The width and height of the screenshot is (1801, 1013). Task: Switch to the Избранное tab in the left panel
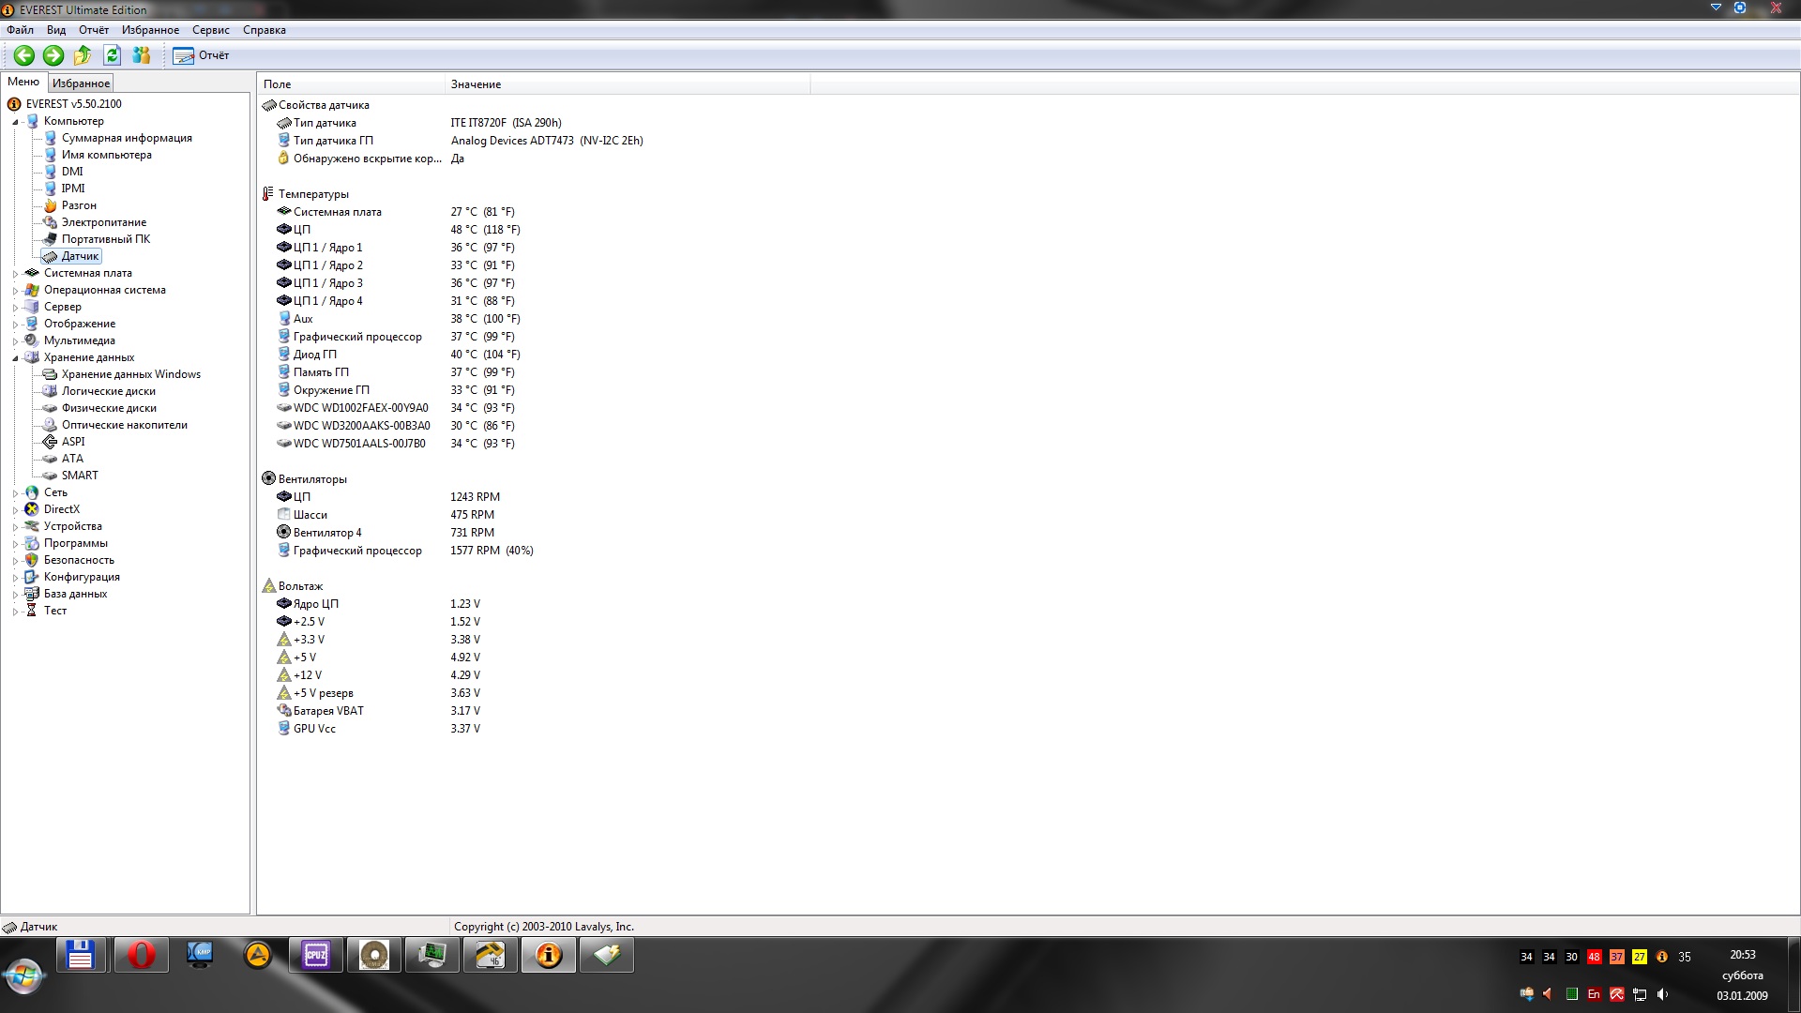pyautogui.click(x=81, y=83)
